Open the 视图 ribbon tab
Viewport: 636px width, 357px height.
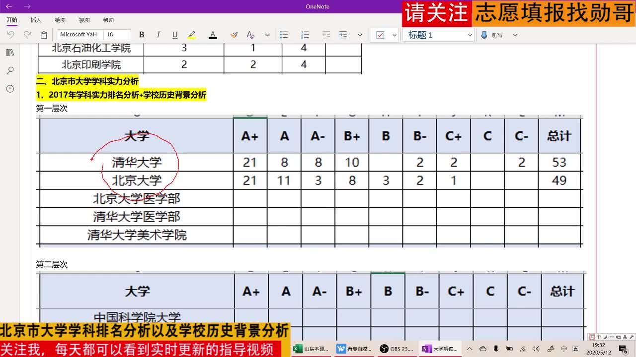84,20
